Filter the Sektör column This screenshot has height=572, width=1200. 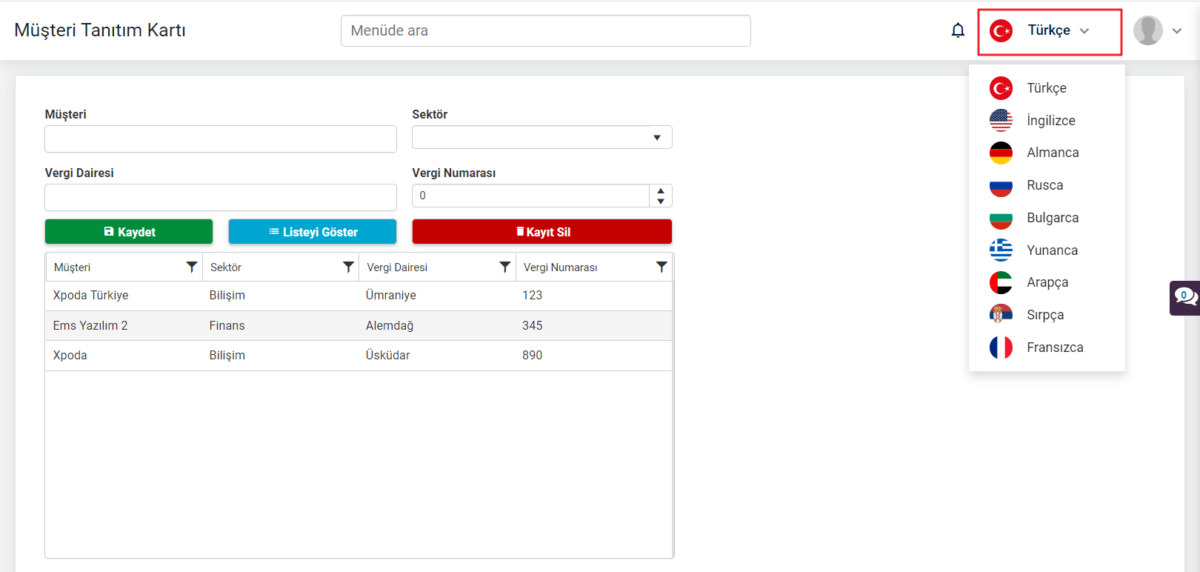coord(348,267)
